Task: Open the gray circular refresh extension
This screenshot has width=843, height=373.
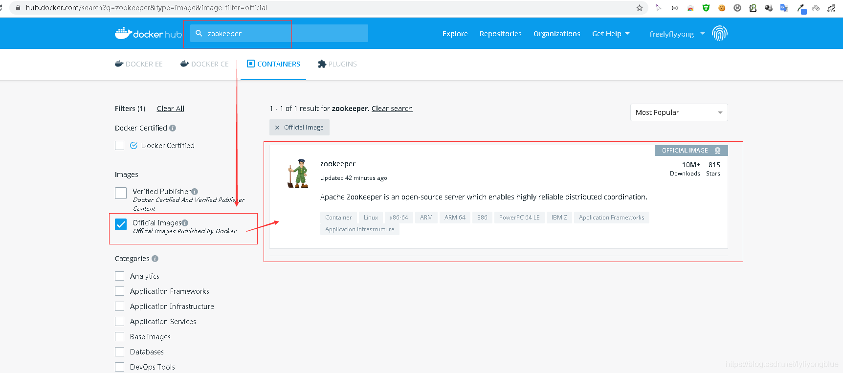Action: (737, 8)
